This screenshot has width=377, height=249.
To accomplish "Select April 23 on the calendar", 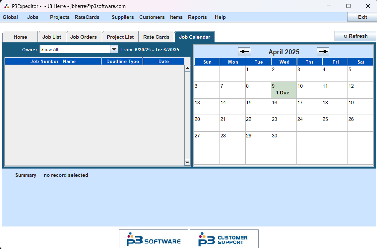I will [x=284, y=123].
